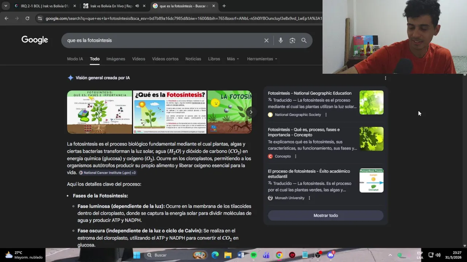Open National Geographic leaf thumbnail
This screenshot has width=467, height=262.
371,103
